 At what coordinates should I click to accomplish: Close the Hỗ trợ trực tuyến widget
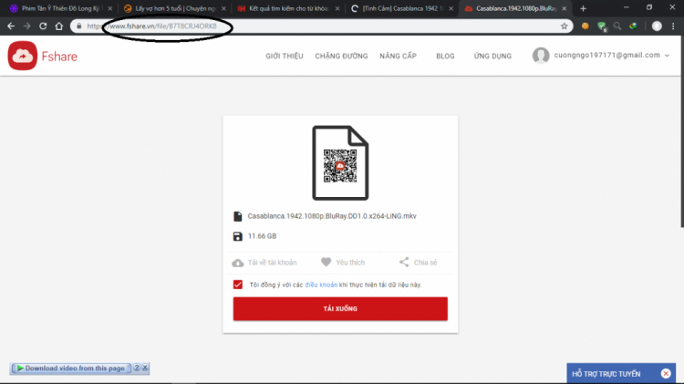point(666,374)
